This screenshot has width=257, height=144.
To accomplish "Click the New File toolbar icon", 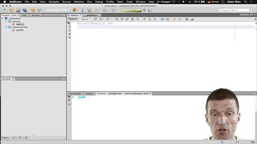I will 5,10.
